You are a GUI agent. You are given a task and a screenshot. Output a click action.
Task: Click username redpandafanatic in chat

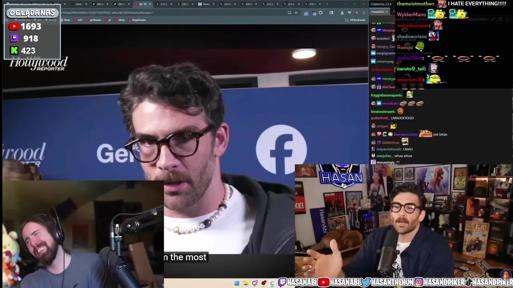click(389, 149)
